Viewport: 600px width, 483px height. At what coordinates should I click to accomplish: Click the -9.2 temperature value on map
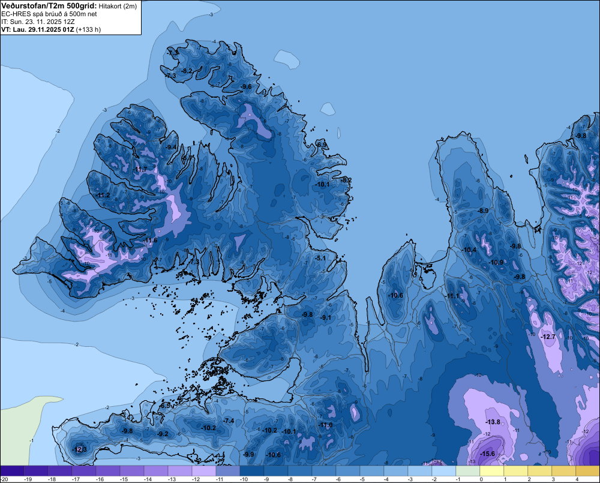(162, 434)
